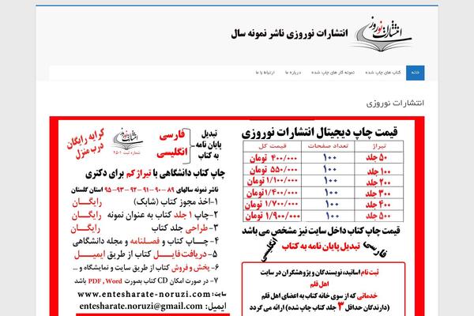Click the red slogan کرایه رایگان درب منزل
The height and width of the screenshot is (316, 474).
[86, 145]
